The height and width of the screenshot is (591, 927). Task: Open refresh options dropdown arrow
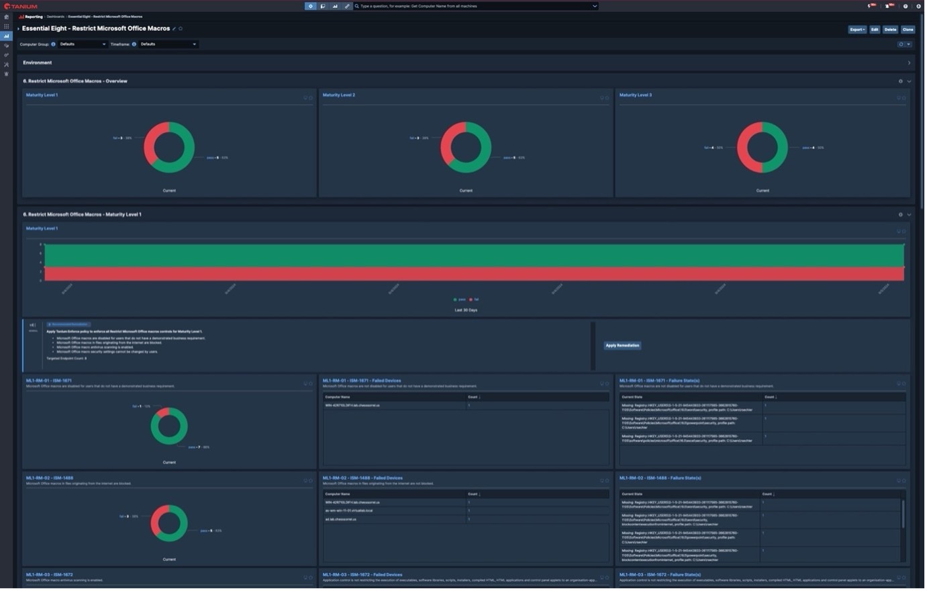[x=909, y=44]
